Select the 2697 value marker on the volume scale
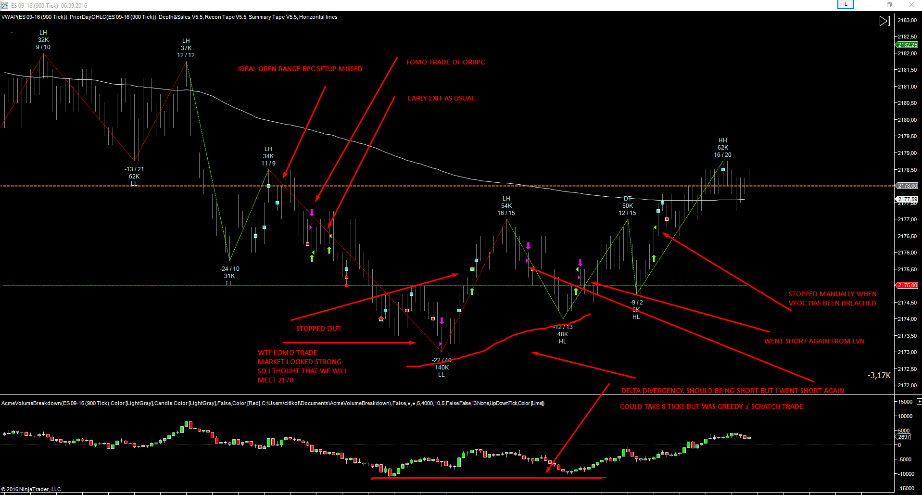This screenshot has width=922, height=495. [x=904, y=437]
